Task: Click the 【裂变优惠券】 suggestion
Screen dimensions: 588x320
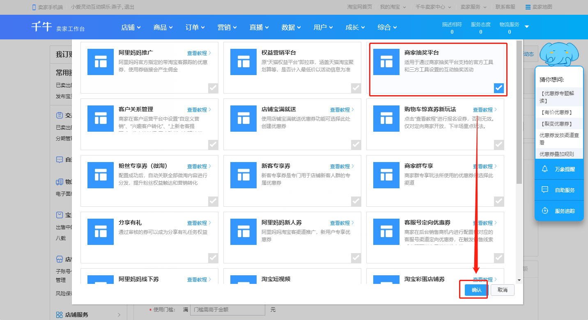Action: (557, 123)
